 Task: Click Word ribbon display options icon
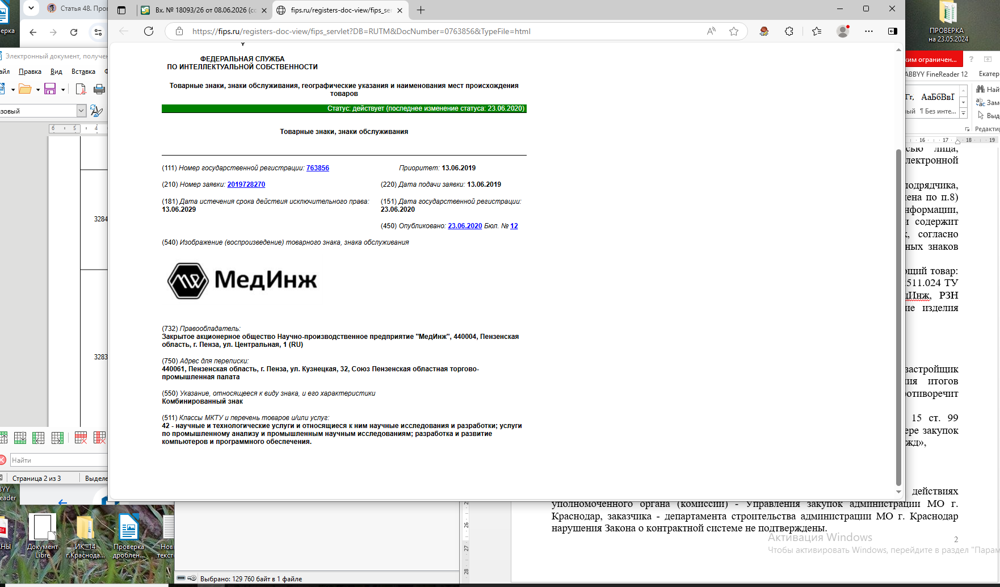988,59
